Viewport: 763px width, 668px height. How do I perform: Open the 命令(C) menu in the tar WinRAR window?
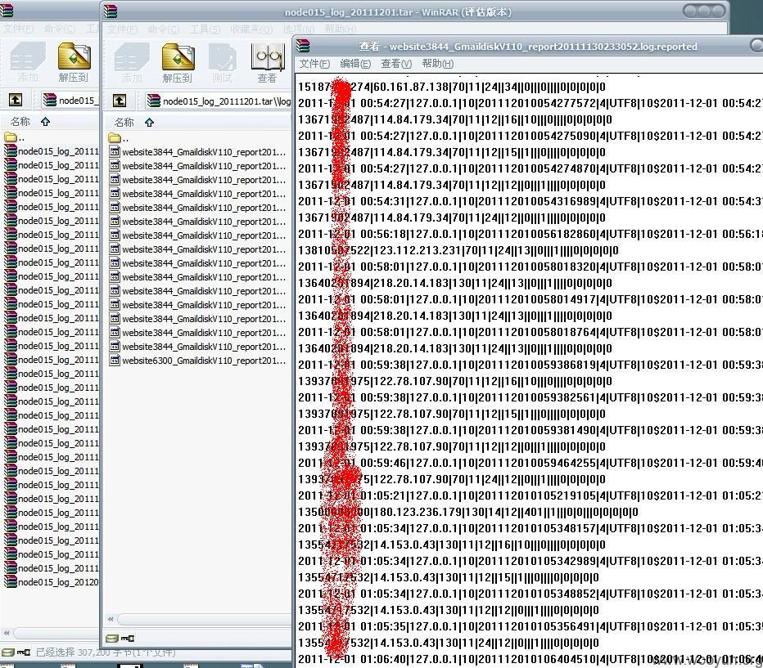pyautogui.click(x=164, y=29)
